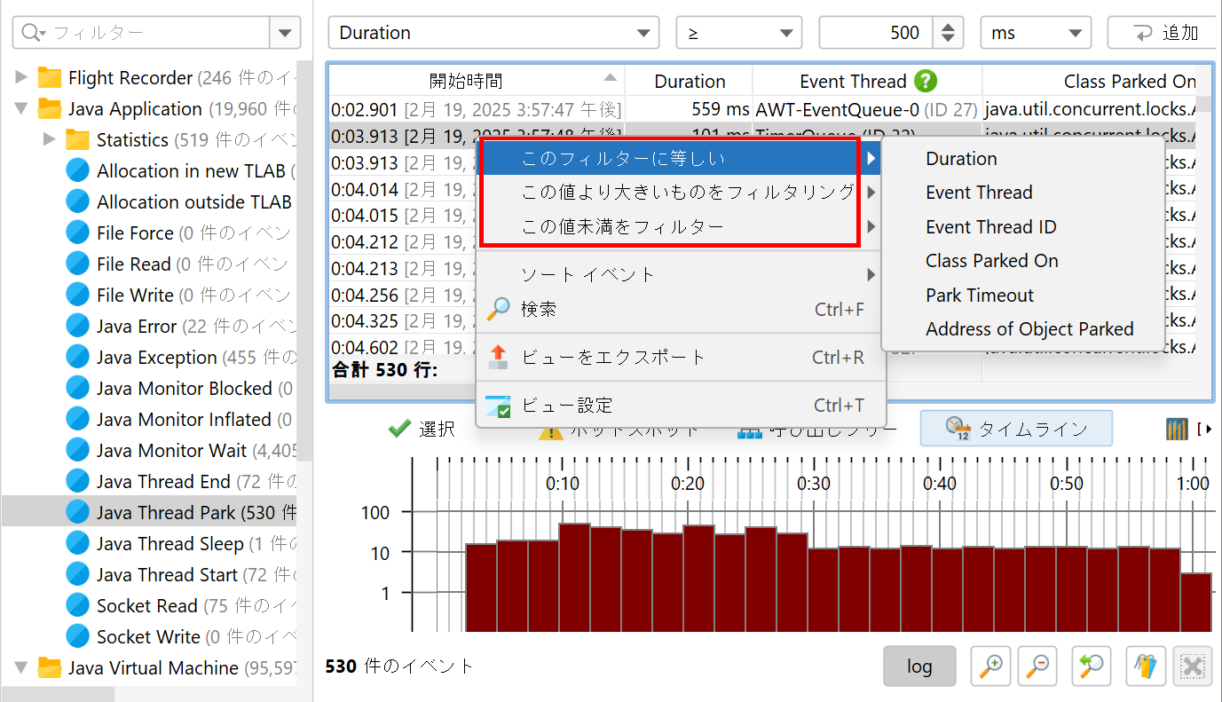The image size is (1222, 702).
Task: Collapse the Java Virtual Machine tree node
Action: click(21, 668)
